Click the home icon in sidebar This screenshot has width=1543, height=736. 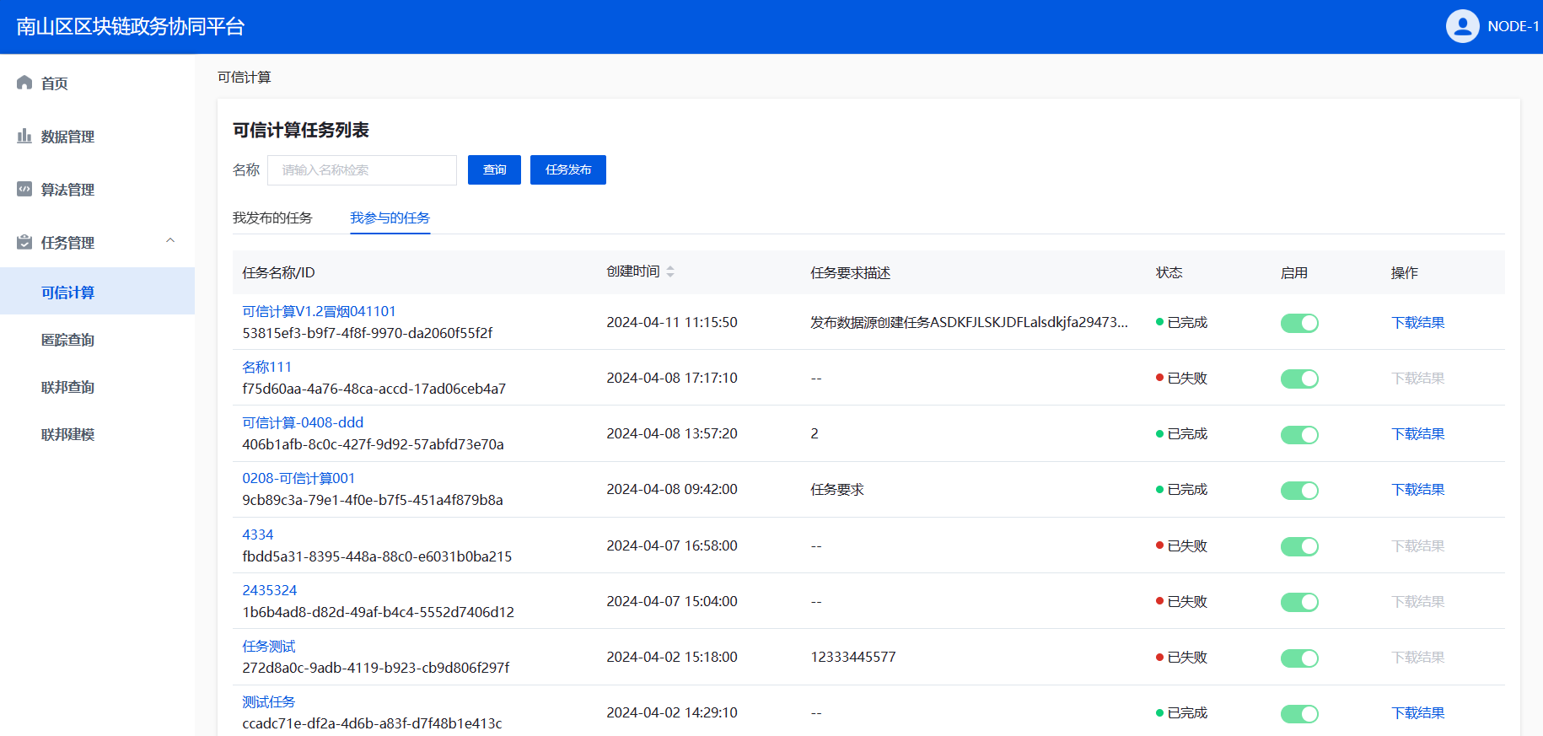coord(24,83)
